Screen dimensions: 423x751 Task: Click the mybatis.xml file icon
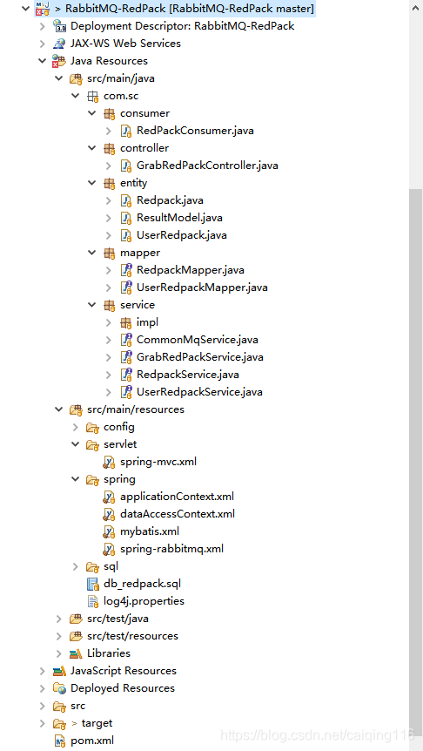[x=109, y=531]
